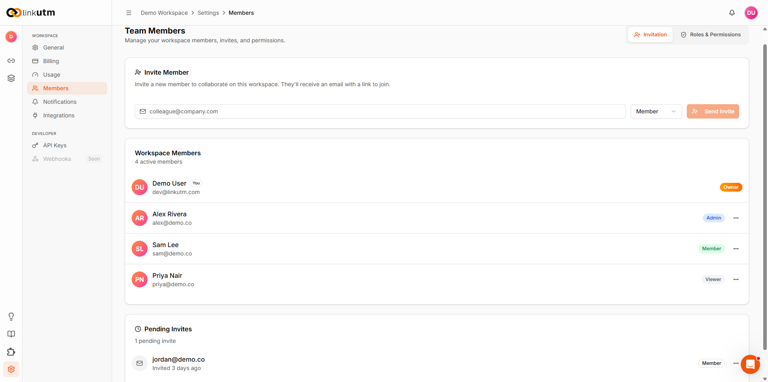Image resolution: width=768 pixels, height=382 pixels.
Task: Open API Keys developer page
Action: point(67,145)
